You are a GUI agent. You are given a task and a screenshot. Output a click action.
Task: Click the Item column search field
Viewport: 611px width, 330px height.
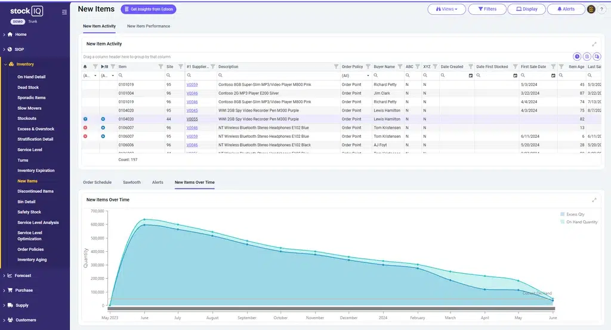click(x=141, y=76)
